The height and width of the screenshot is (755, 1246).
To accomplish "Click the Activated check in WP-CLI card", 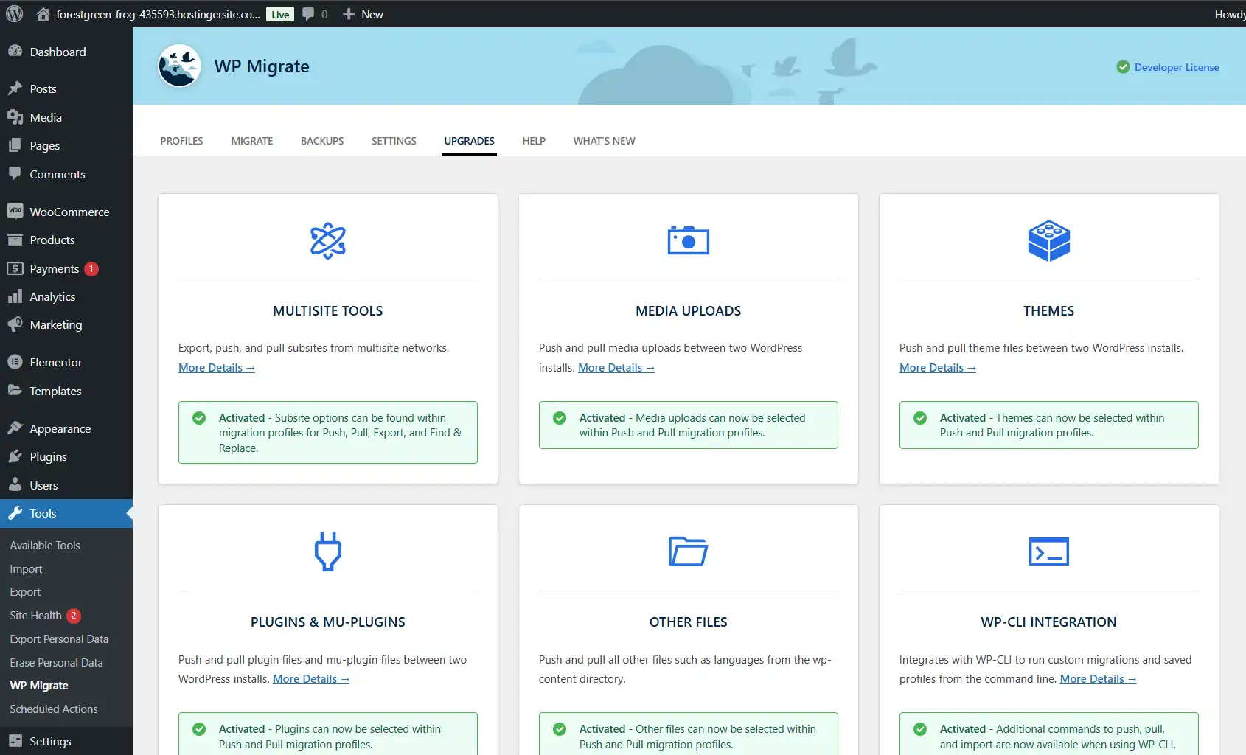I will tap(920, 729).
